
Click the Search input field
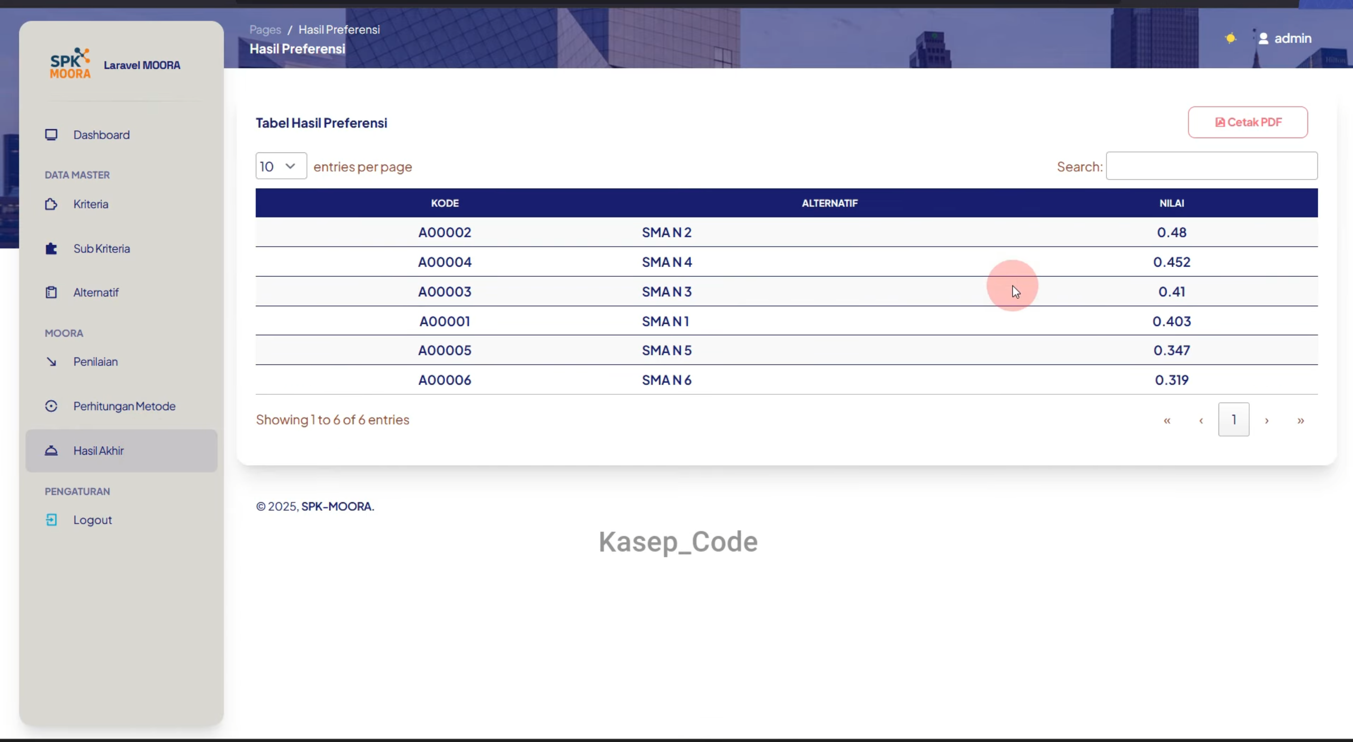(1212, 166)
